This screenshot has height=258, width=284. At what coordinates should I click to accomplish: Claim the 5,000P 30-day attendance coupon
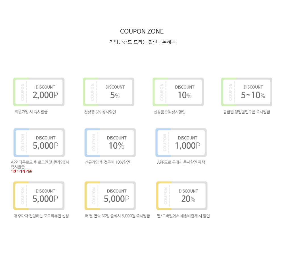110,195
